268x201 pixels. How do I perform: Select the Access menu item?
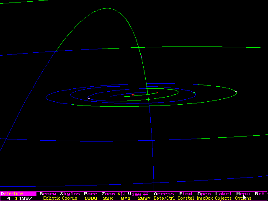[164, 194]
